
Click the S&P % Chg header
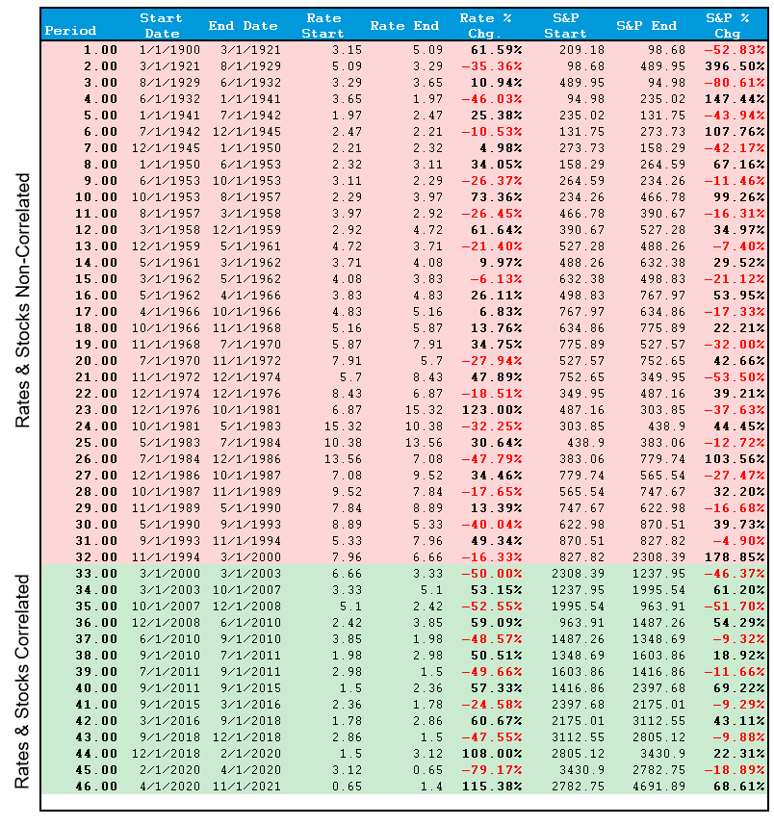(x=728, y=25)
